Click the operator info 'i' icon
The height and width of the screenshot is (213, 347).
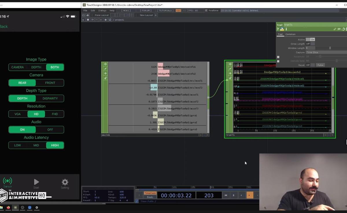286,29
